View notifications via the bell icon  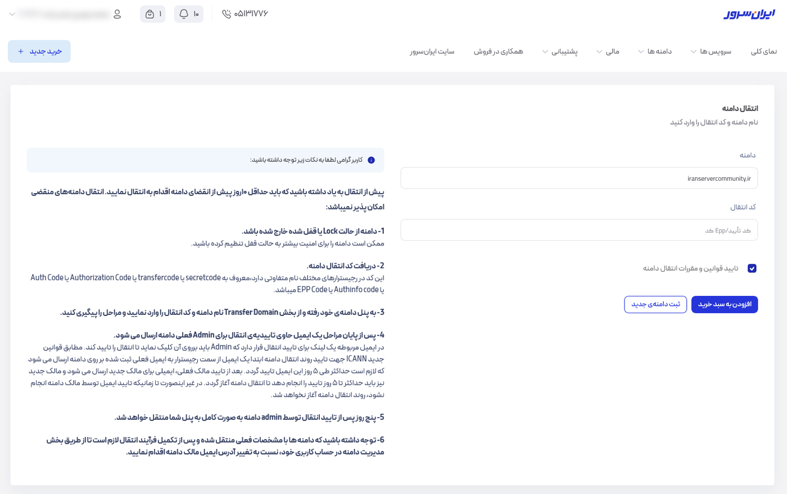188,14
